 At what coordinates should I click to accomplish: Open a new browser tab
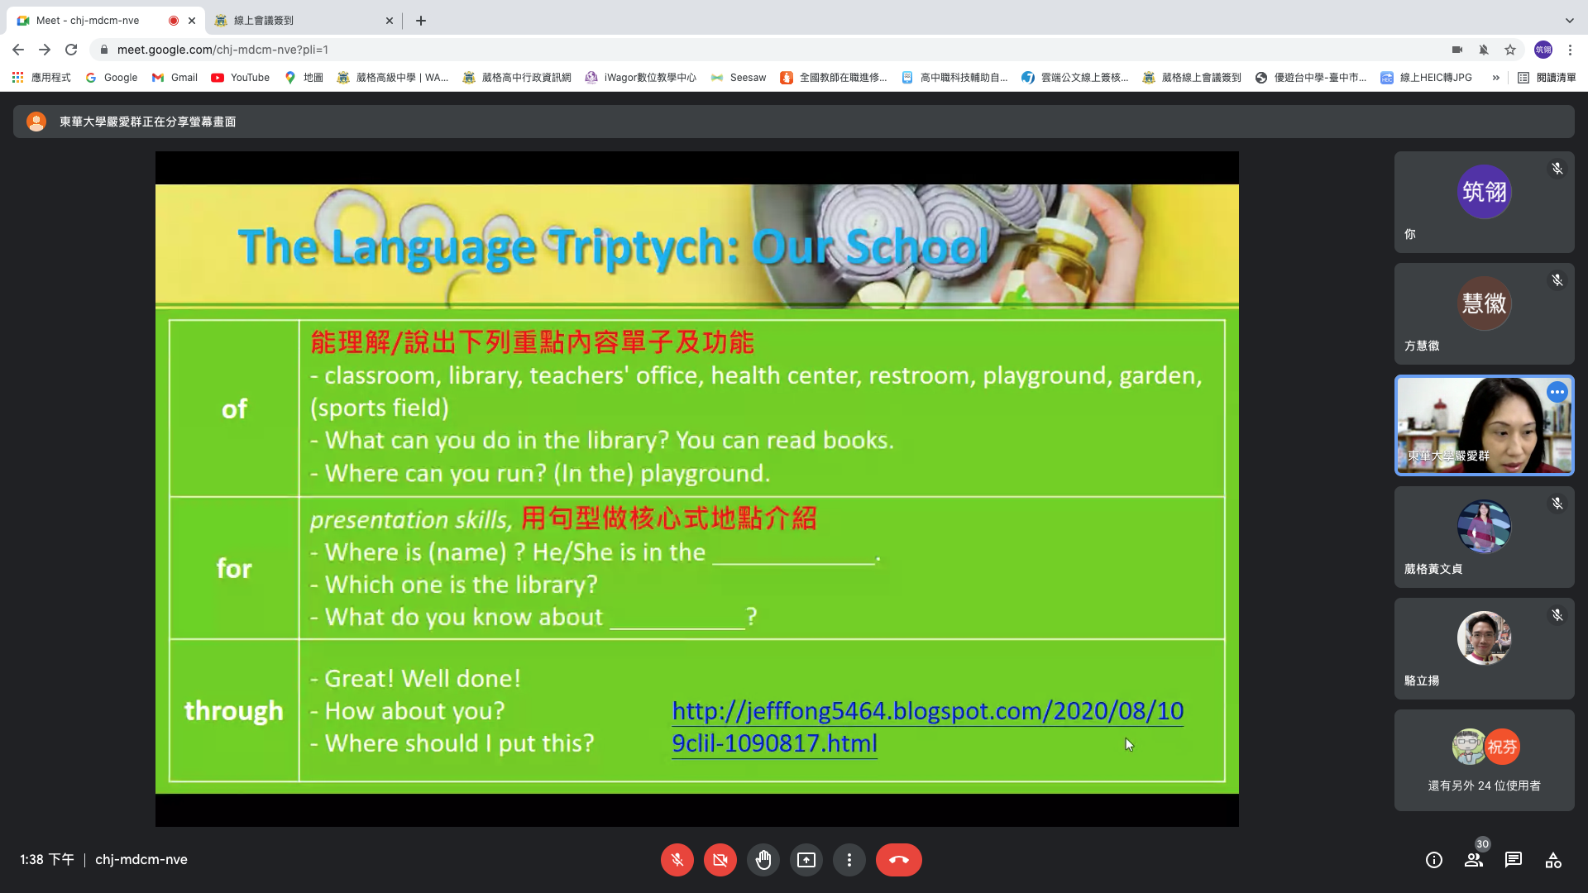(x=421, y=21)
